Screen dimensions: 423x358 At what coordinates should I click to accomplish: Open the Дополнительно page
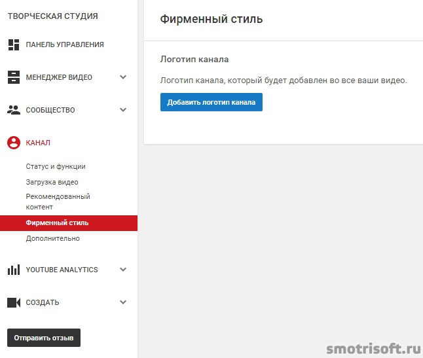pyautogui.click(x=53, y=239)
